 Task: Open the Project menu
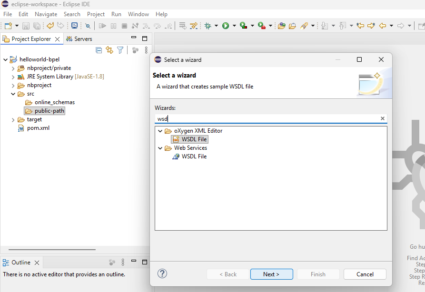(x=96, y=14)
